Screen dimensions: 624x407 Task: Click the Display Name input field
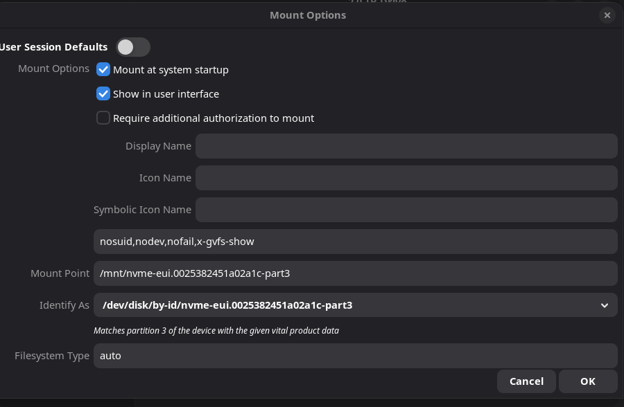pos(406,146)
